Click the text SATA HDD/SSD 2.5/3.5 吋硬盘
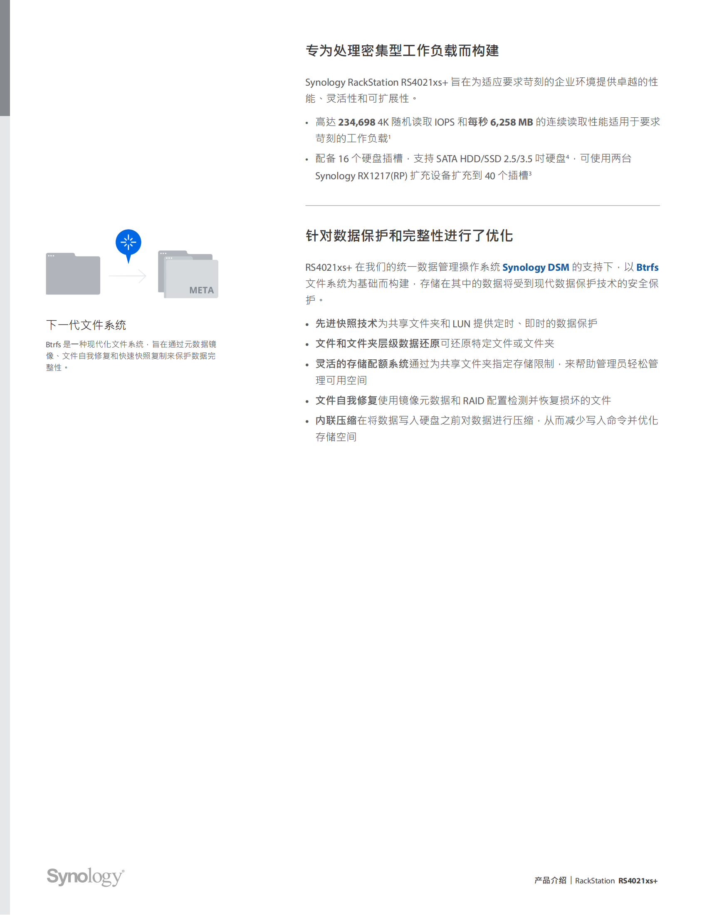This screenshot has height=915, width=707. click(501, 158)
